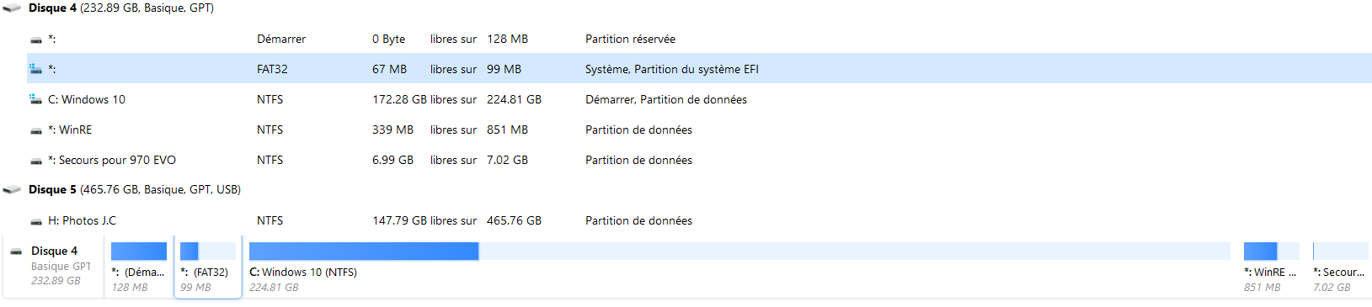Click the C: Windows 10 partition icon
Image resolution: width=1372 pixels, height=307 pixels.
[36, 99]
